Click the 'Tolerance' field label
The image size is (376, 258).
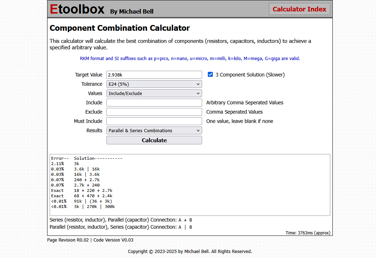tap(92, 84)
